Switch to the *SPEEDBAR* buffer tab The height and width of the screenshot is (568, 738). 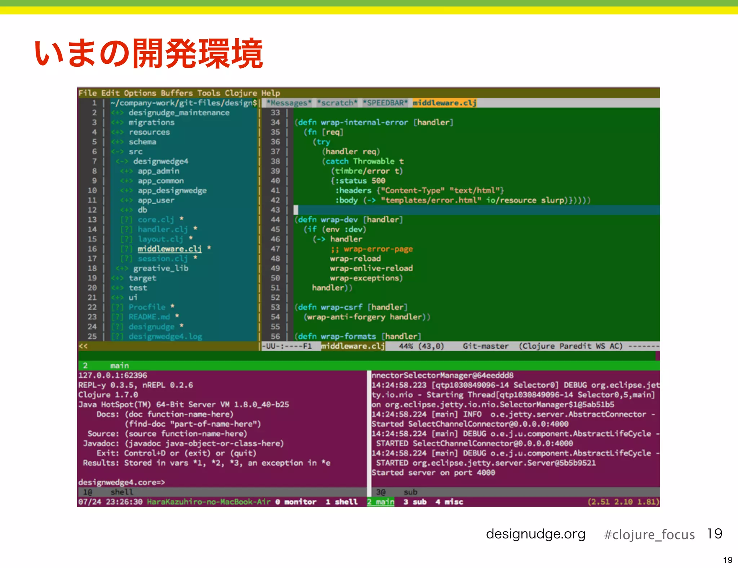tap(385, 103)
